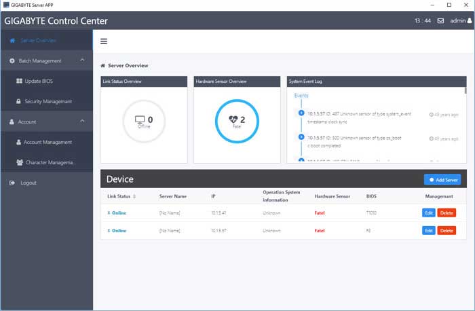Image resolution: width=475 pixels, height=311 pixels.
Task: Click the home icon beside Server Overview in sidebar
Action: [x=12, y=40]
